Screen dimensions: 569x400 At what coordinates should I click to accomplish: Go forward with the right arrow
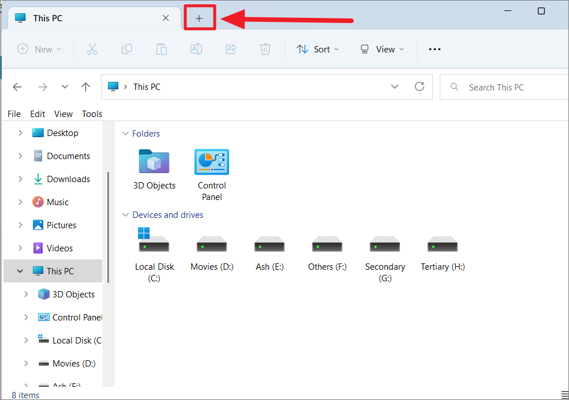(x=43, y=87)
